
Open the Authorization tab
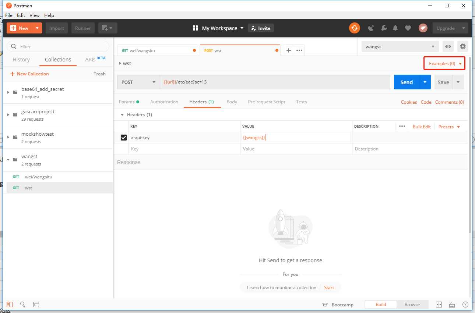[164, 102]
